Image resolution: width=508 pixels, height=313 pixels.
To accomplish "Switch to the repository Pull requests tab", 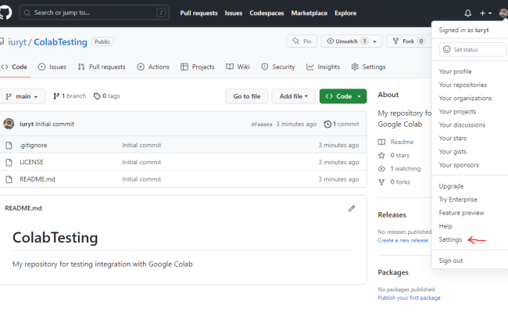I will 102,67.
